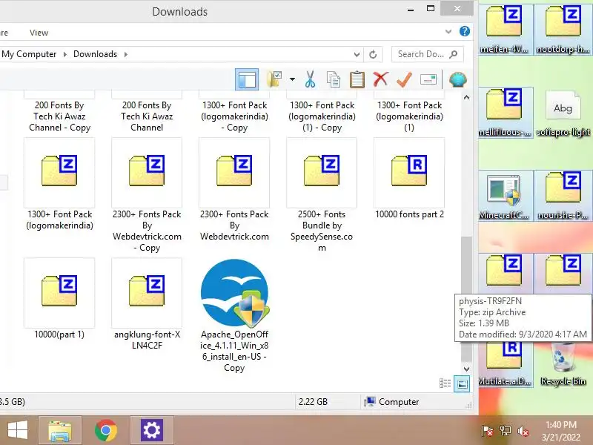The width and height of the screenshot is (593, 445).
Task: Expand the folder options dropdown arrow
Action: coord(292,79)
